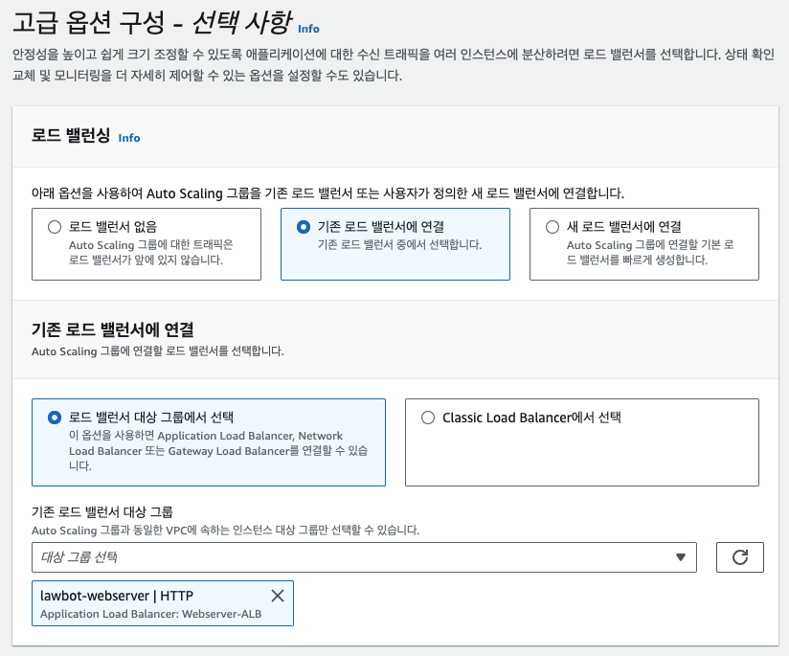The width and height of the screenshot is (789, 656).
Task: Click 'Application Load Balancer: Webserver-ALB' text
Action: (151, 614)
